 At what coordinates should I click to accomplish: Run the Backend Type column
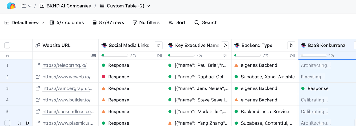coord(292,45)
